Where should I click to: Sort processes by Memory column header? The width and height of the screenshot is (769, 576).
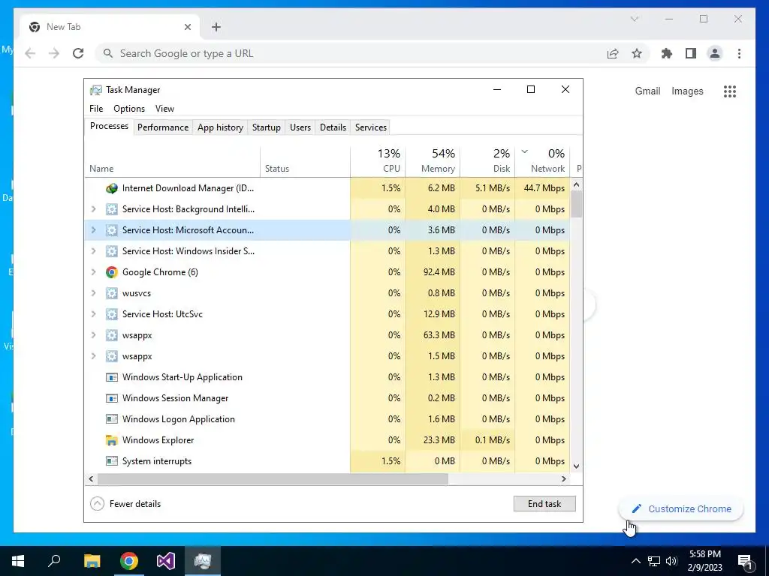click(x=433, y=162)
